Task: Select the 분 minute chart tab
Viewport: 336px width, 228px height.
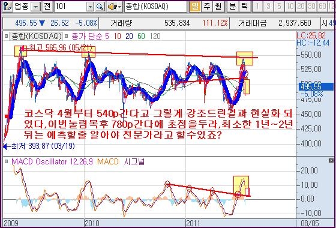Action: [232, 7]
